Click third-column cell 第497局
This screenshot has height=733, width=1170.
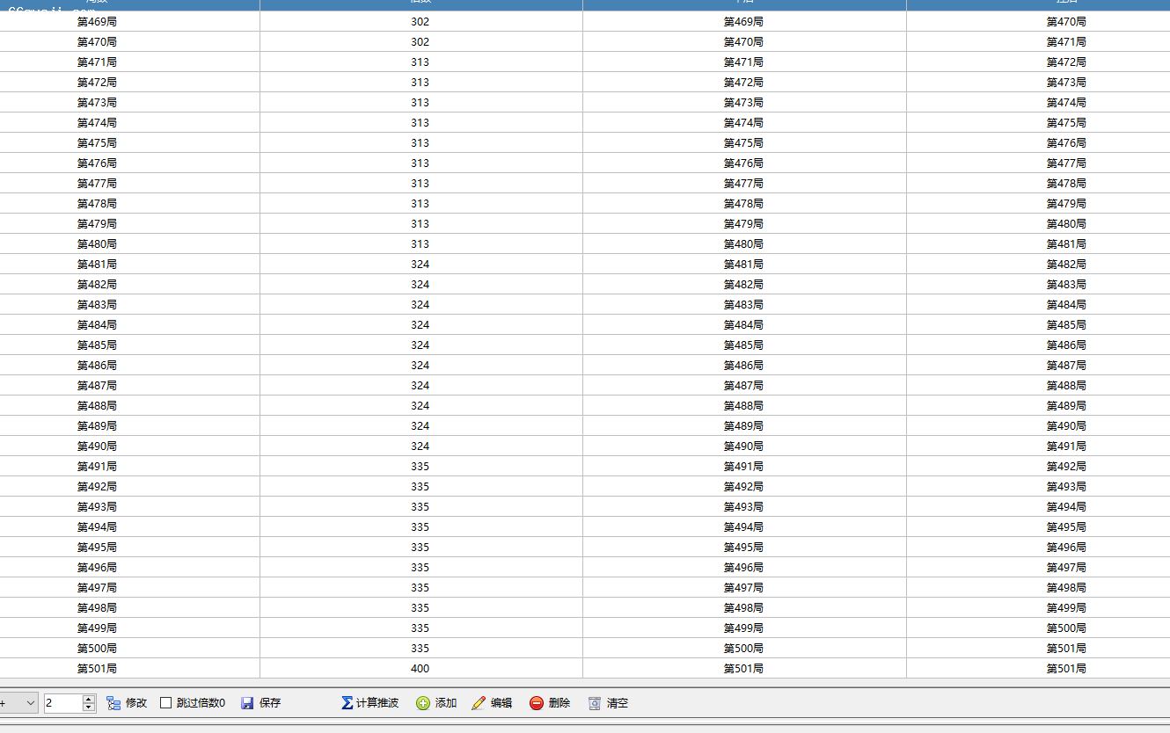click(743, 588)
